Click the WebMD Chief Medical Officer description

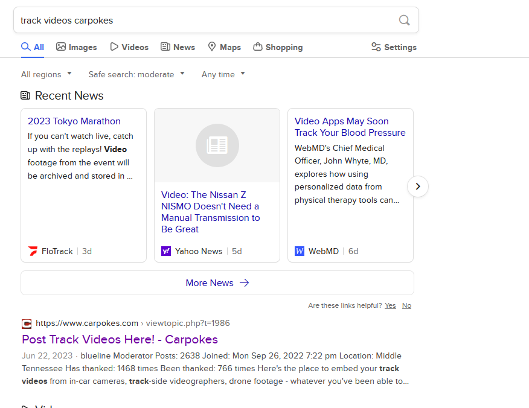(x=347, y=174)
